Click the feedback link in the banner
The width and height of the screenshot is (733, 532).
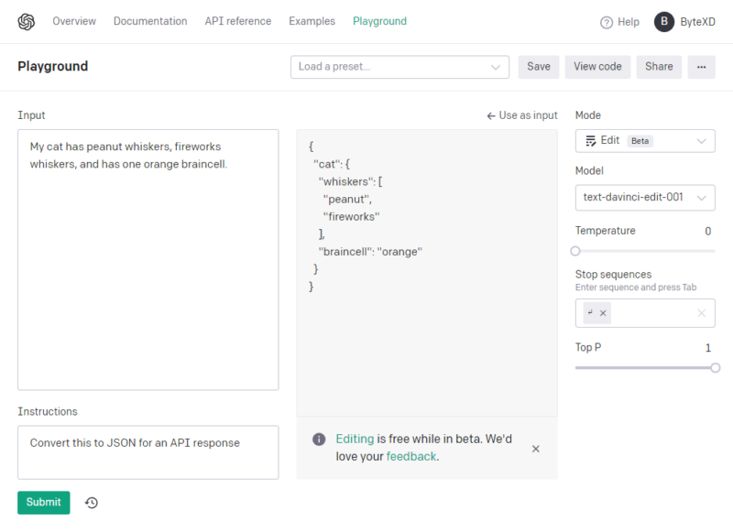click(x=410, y=455)
